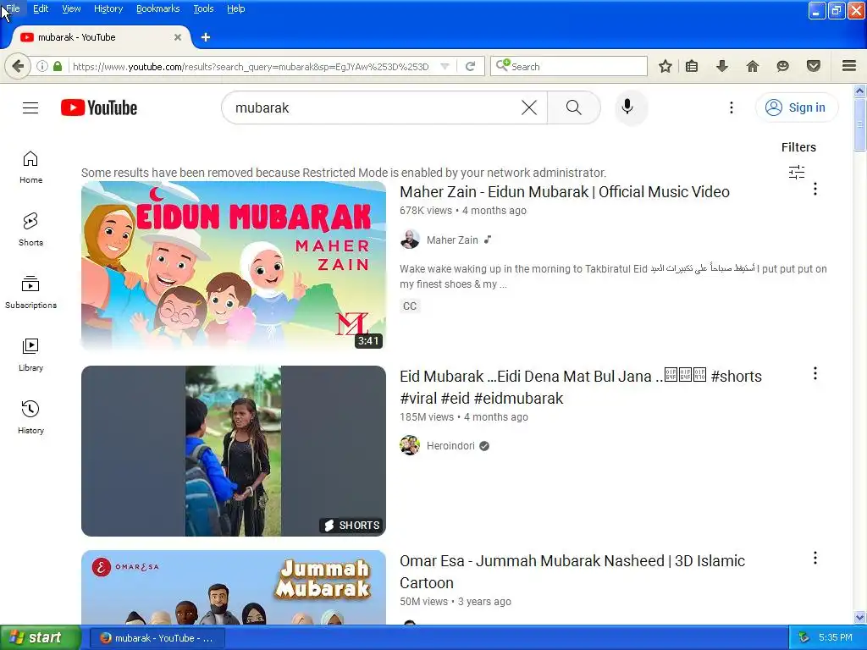Open the Edit menu

41,8
